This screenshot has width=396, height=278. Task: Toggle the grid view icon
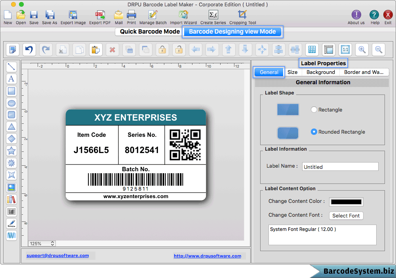point(312,49)
